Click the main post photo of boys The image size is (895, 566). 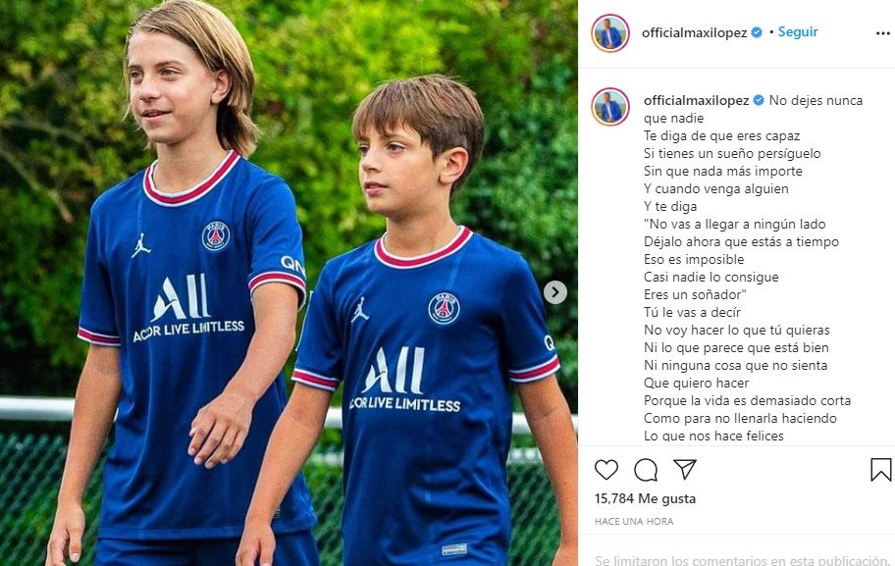289,283
